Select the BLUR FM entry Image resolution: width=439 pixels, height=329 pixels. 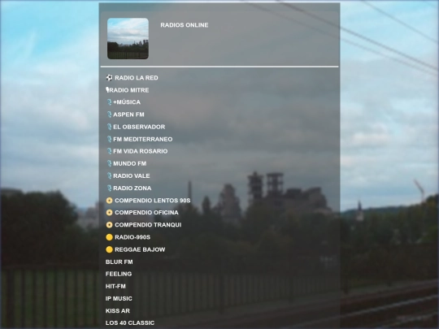point(119,262)
